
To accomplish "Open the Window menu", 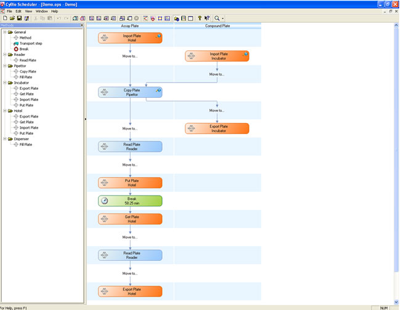I will pos(42,11).
